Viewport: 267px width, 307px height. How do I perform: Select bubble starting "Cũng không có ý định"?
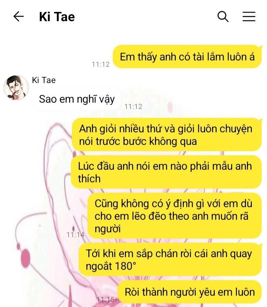174,216
